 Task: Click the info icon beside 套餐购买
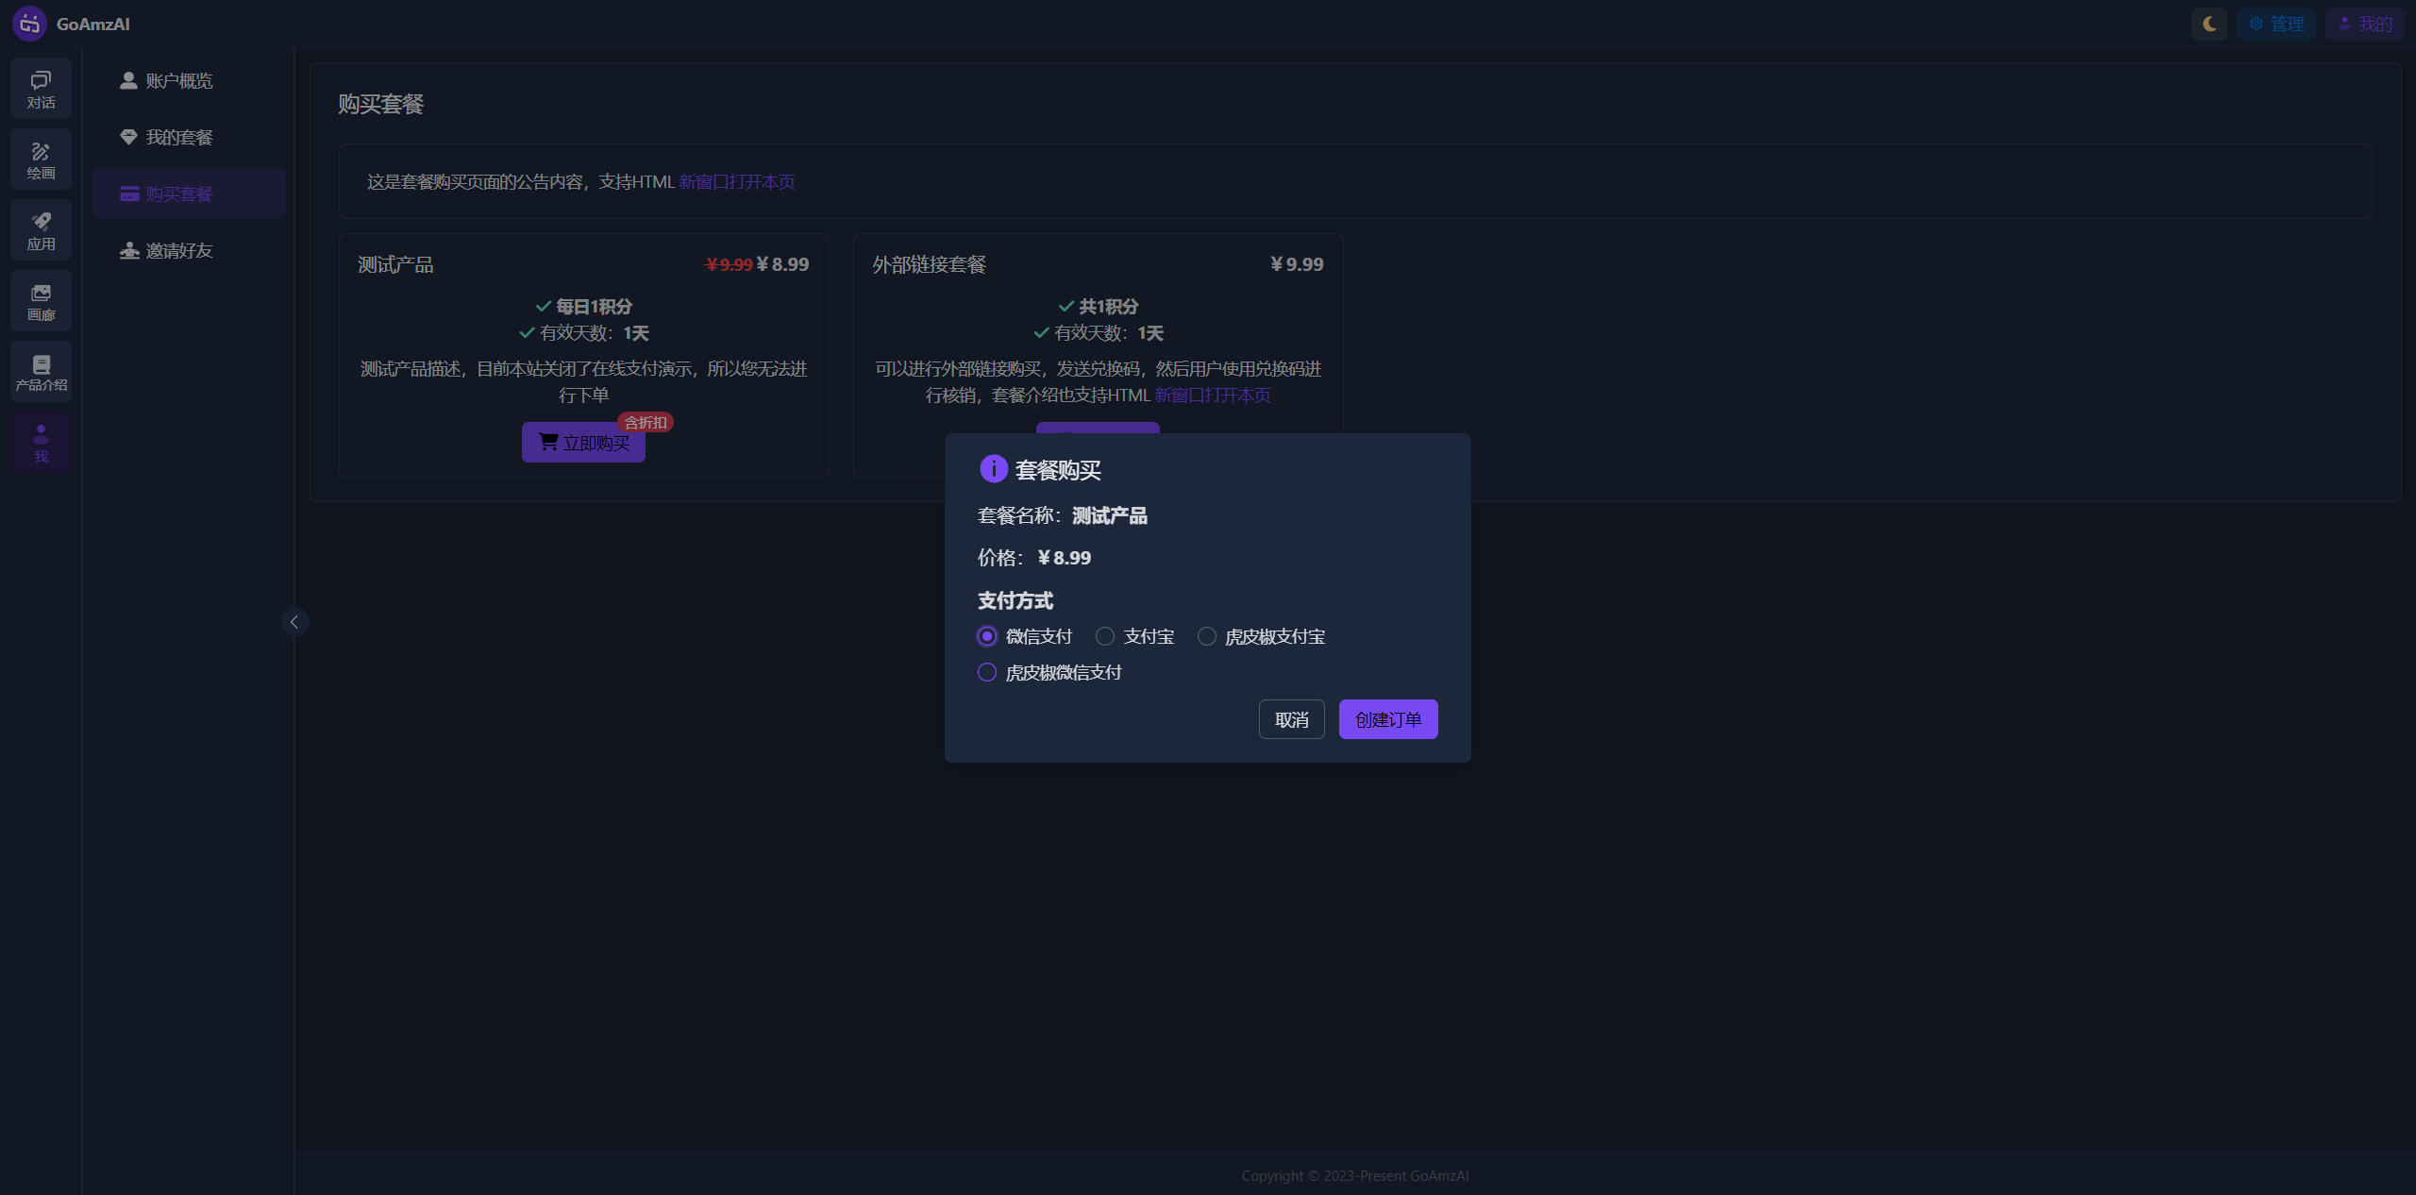pos(993,468)
